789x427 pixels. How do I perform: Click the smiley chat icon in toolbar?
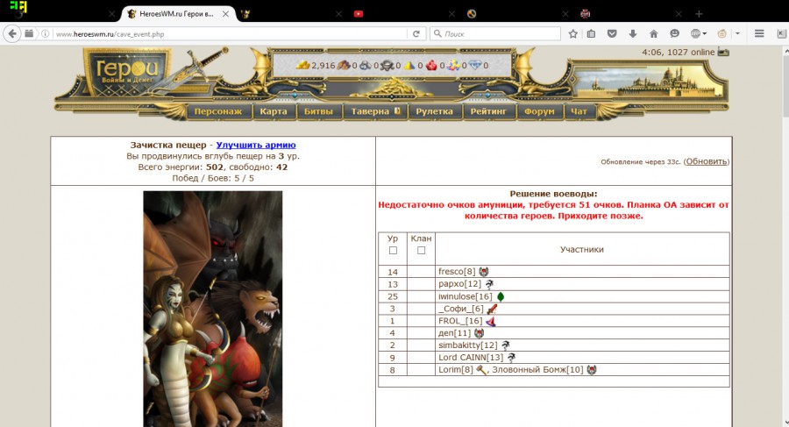click(x=674, y=33)
